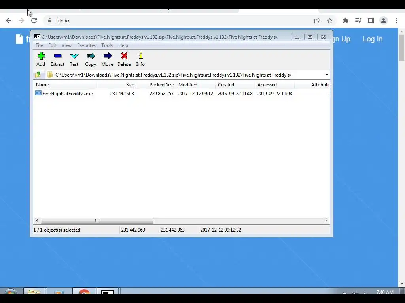Sort by the Modified column header
Image resolution: width=405 pixels, height=303 pixels.
[196, 85]
